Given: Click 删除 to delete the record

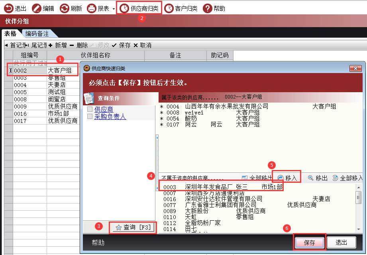Looking at the screenshot, I should (79, 45).
